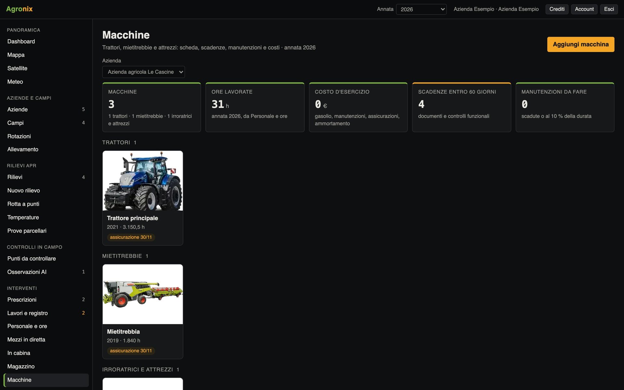Open the Meteo section
The height and width of the screenshot is (390, 624).
pos(46,82)
